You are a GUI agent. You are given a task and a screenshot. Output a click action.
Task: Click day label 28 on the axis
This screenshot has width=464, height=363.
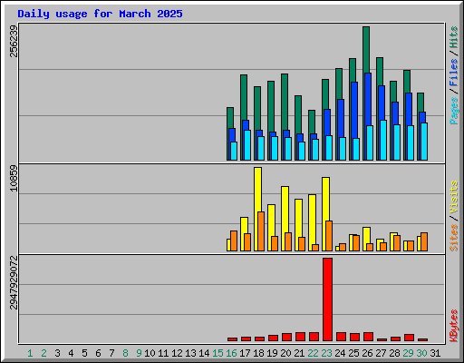(394, 353)
